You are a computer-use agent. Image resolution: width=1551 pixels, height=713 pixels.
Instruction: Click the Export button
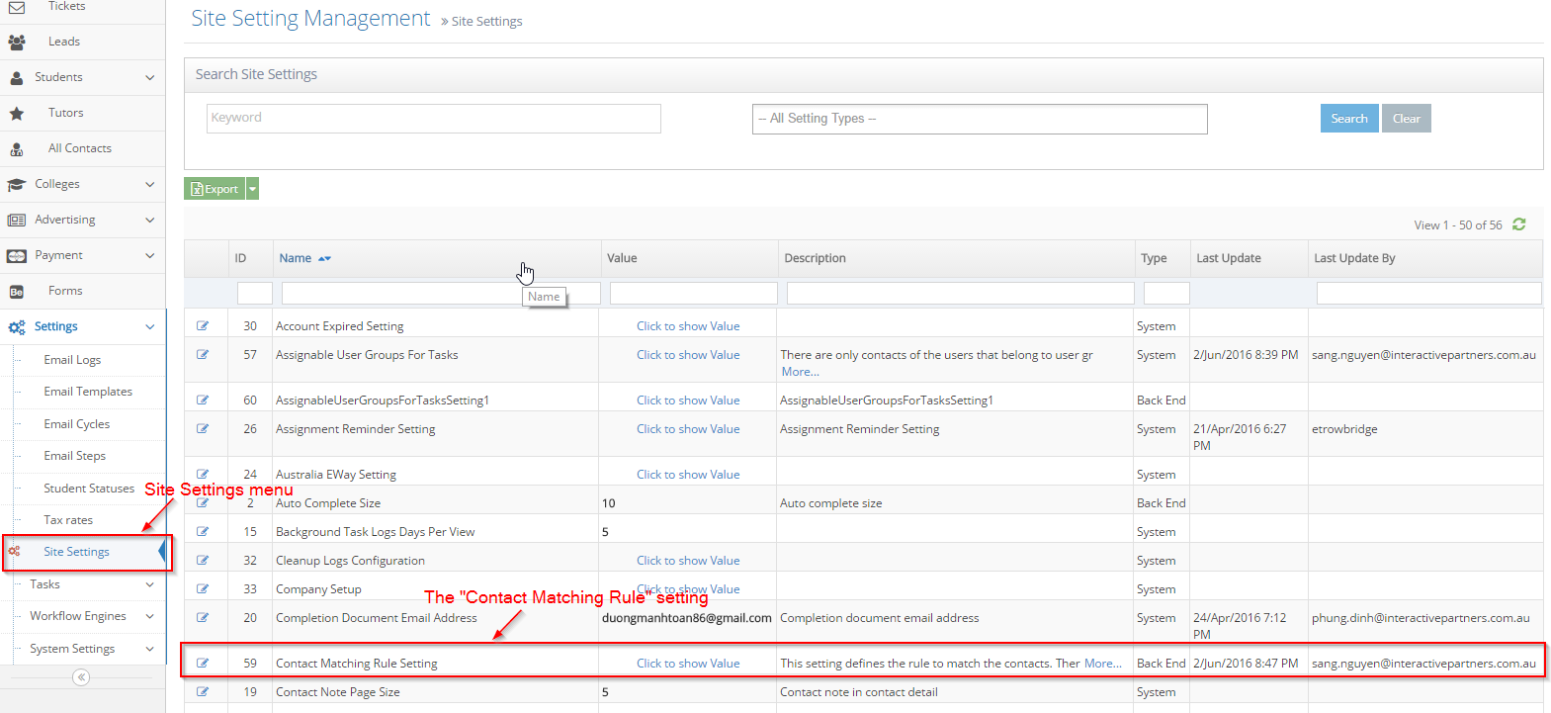[x=215, y=189]
